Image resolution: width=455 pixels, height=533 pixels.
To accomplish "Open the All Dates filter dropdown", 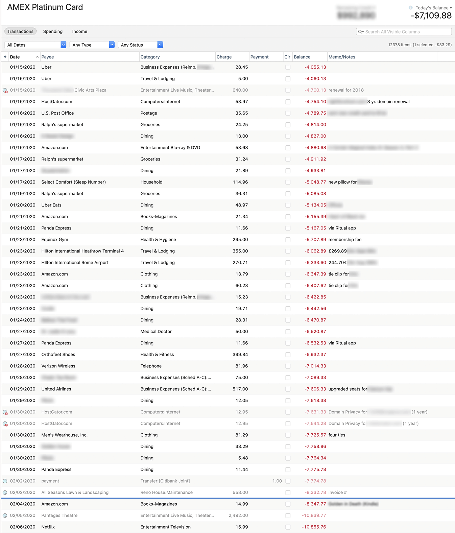I will pyautogui.click(x=35, y=45).
